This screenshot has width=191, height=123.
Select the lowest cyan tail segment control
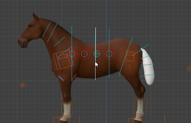(149, 75)
